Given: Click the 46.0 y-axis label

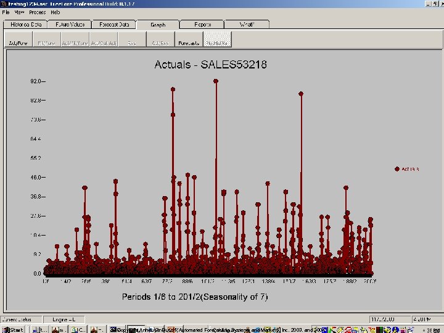Looking at the screenshot, I should pyautogui.click(x=36, y=177).
